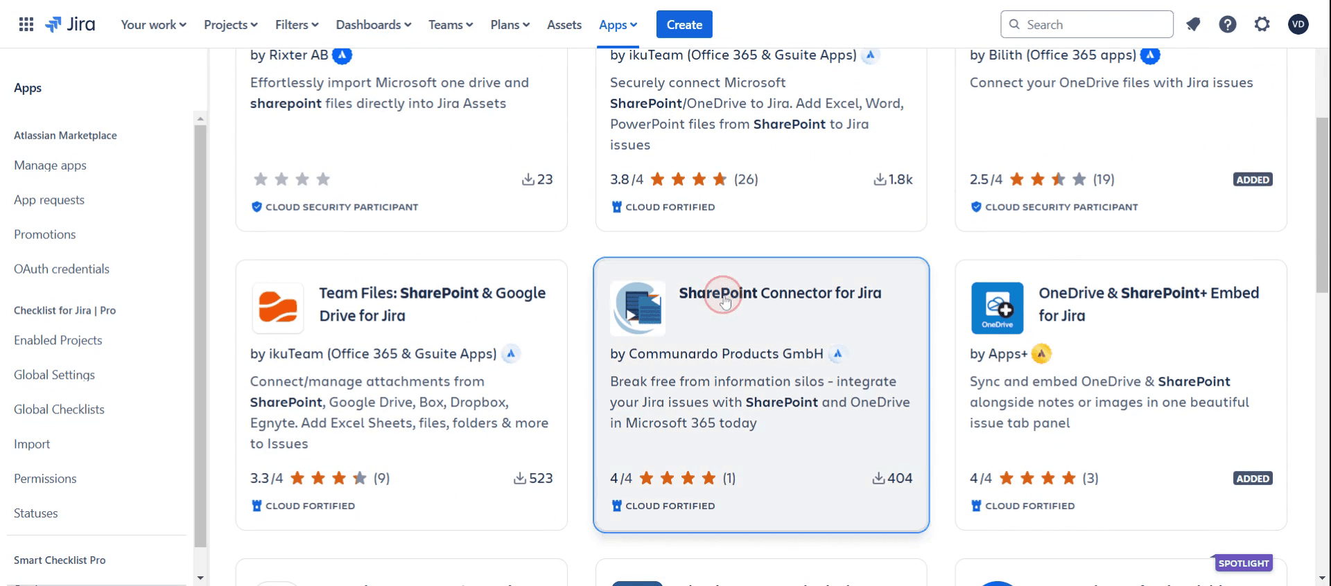Click Cloud Fortified icon on Team Files card
1331x586 pixels.
pos(256,506)
